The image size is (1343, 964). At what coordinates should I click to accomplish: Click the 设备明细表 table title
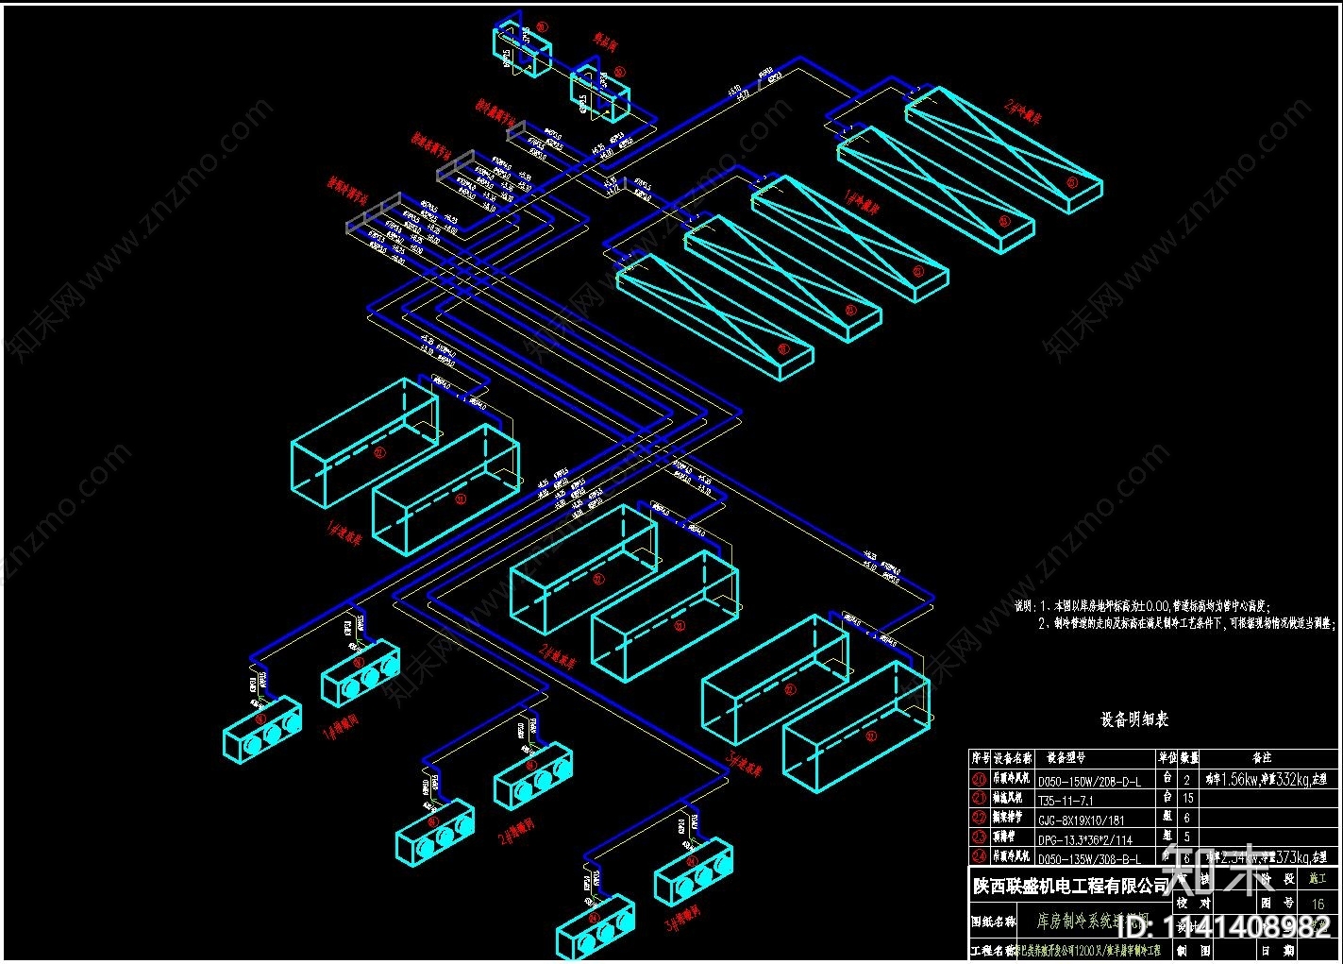click(x=1134, y=719)
